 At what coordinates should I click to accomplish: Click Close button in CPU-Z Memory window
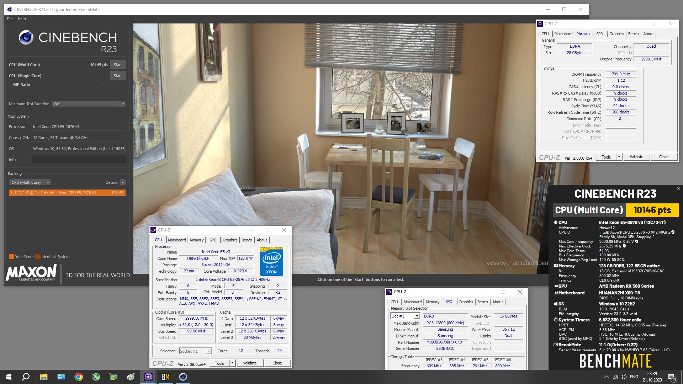pos(664,157)
